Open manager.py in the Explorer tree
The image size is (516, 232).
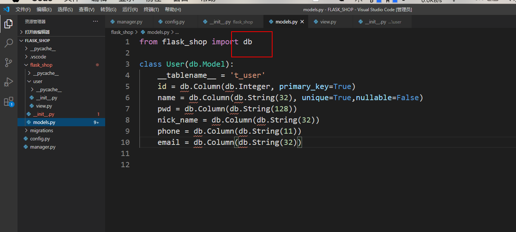(x=61, y=147)
